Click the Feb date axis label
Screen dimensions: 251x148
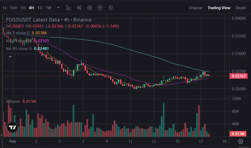point(13,141)
